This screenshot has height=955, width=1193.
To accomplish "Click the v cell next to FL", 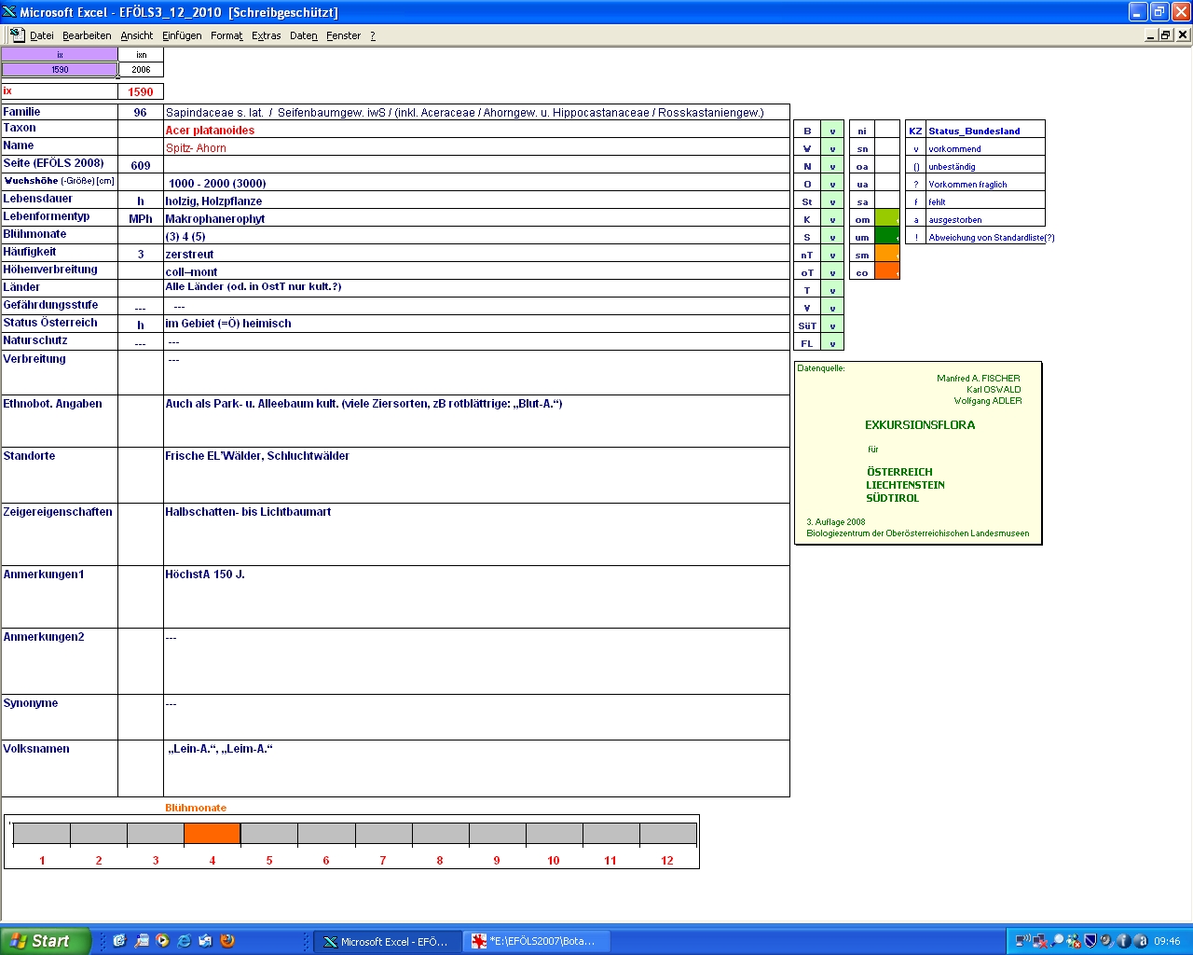I will click(832, 343).
